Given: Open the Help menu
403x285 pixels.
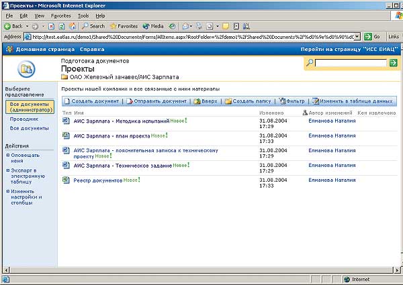Looking at the screenshot, I should pyautogui.click(x=100, y=16).
